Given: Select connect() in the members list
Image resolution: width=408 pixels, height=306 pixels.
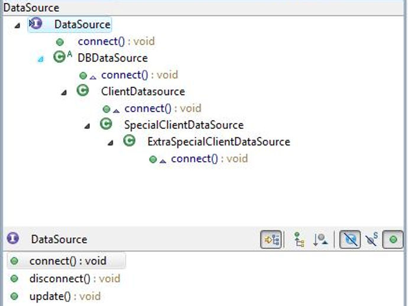Looking at the screenshot, I should pos(66,261).
